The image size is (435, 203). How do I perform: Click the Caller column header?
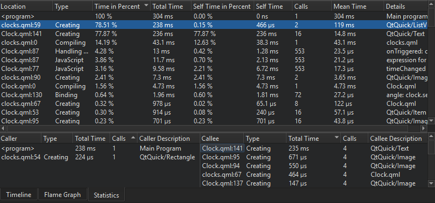(x=21, y=139)
